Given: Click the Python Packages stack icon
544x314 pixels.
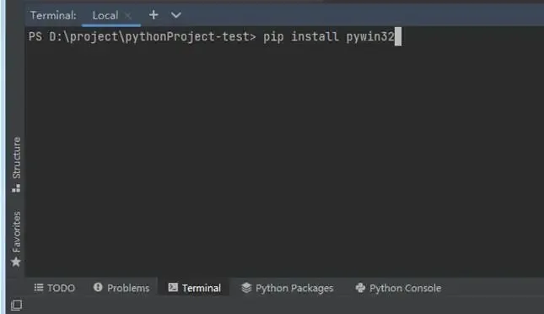Looking at the screenshot, I should pyautogui.click(x=246, y=288).
